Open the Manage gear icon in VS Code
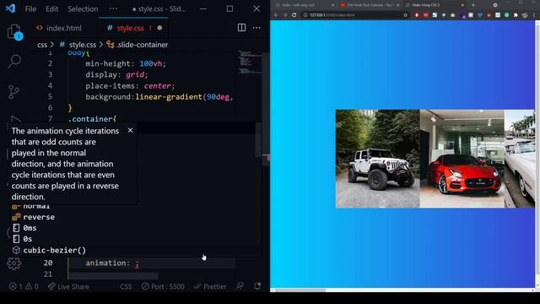The height and width of the screenshot is (304, 540). tap(14, 263)
